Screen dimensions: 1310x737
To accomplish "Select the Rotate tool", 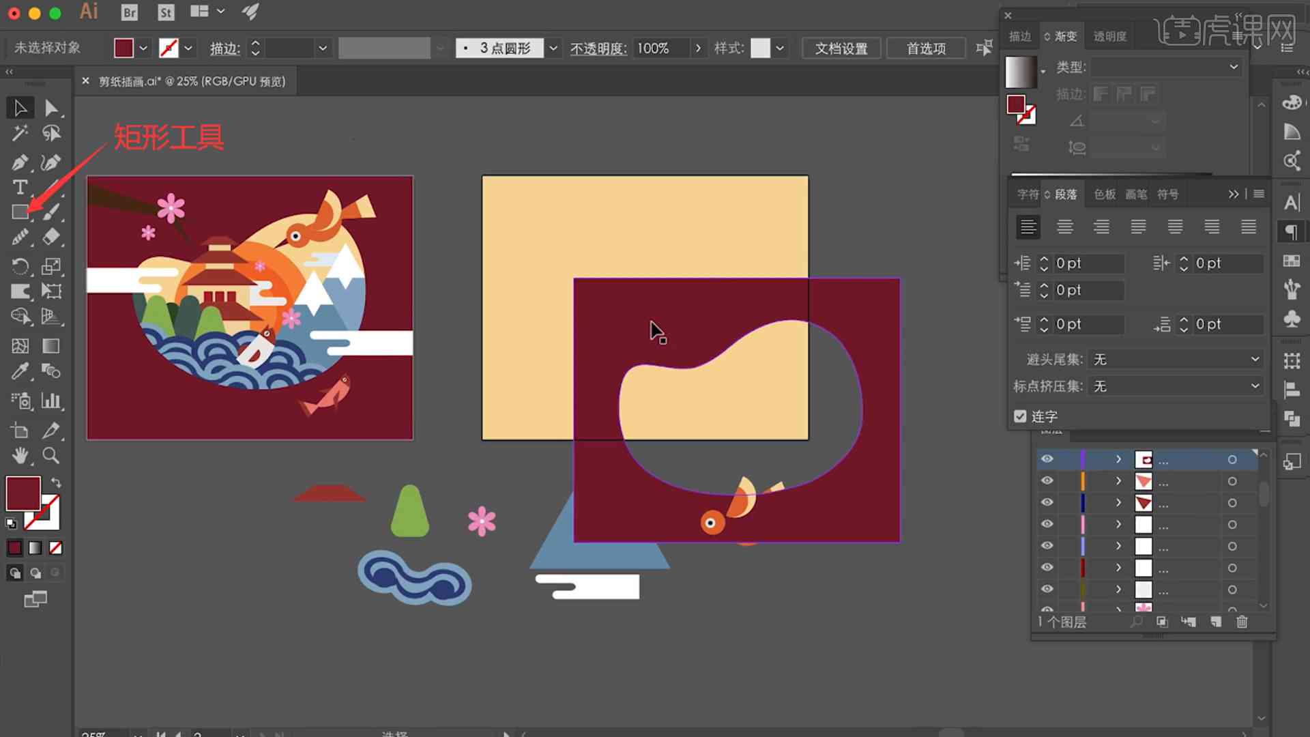I will (20, 266).
